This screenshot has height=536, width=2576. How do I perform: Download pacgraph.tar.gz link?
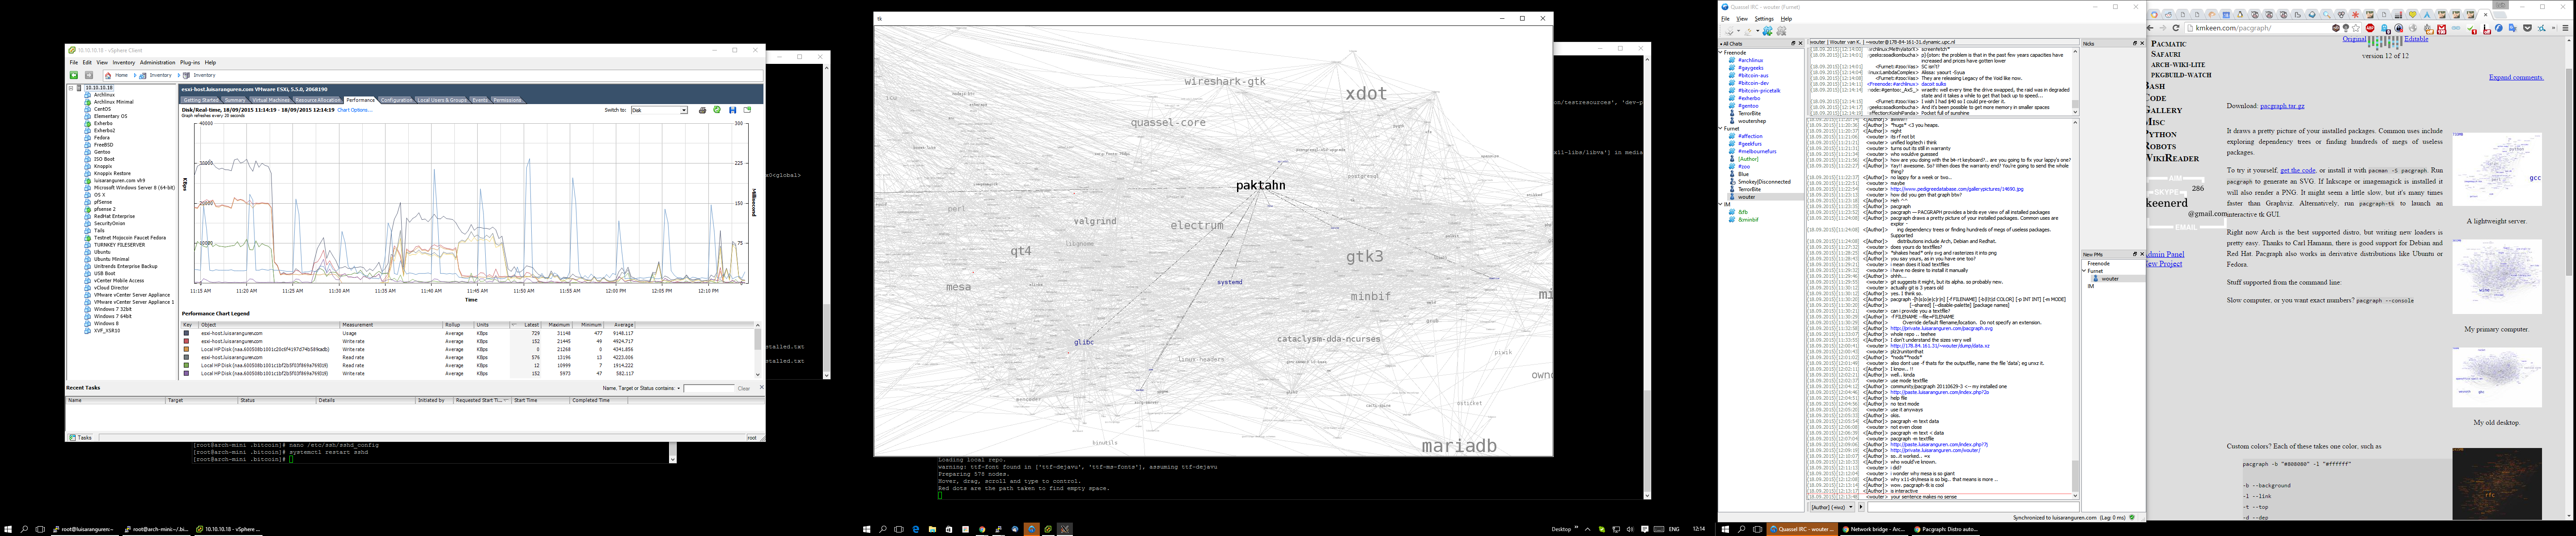click(2282, 106)
